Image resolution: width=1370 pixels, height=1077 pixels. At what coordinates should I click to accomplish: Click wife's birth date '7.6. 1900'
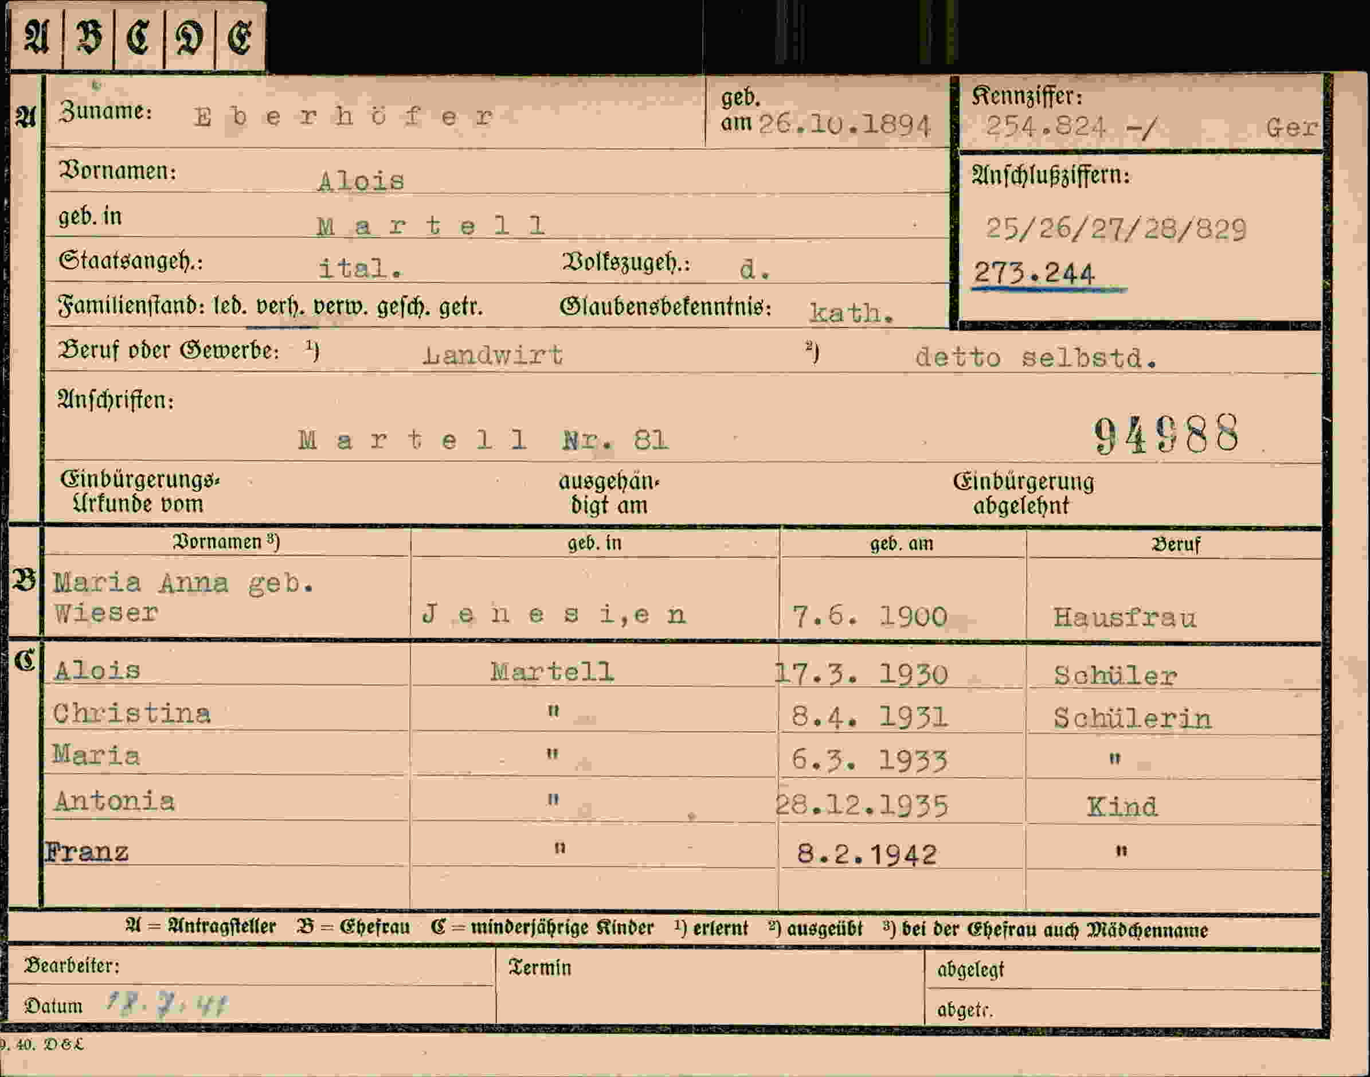[x=870, y=616]
